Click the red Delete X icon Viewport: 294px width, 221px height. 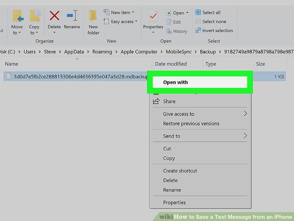click(55, 16)
